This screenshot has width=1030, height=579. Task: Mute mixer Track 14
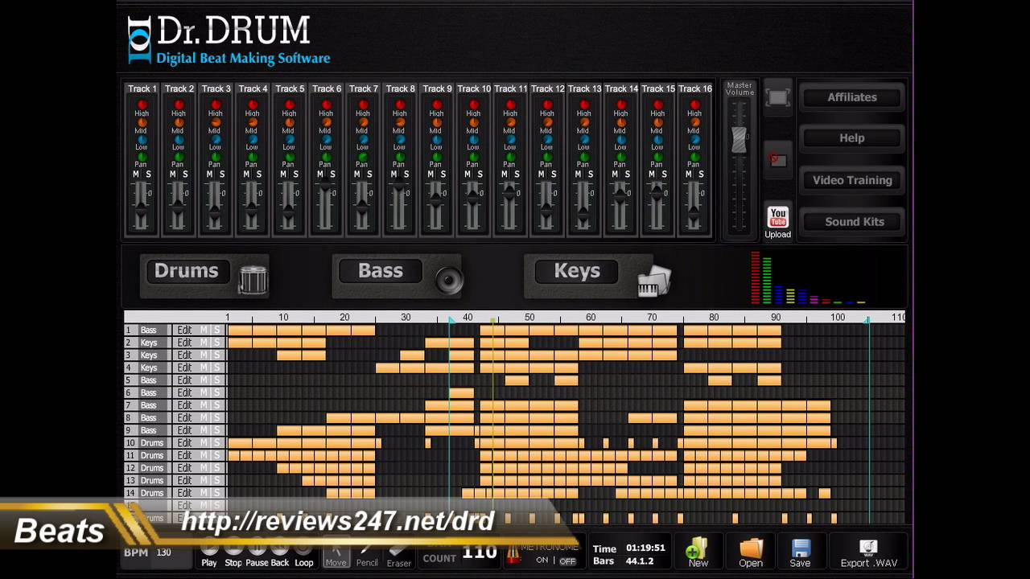click(615, 175)
